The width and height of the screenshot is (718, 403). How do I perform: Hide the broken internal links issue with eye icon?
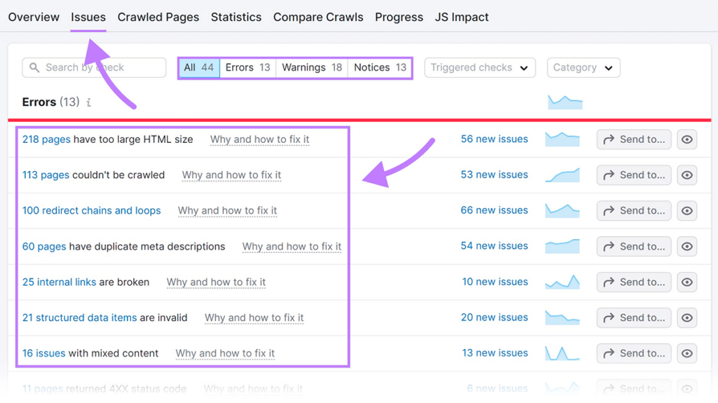687,282
